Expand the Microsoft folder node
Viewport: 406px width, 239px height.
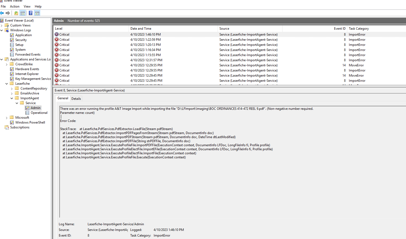point(7,118)
